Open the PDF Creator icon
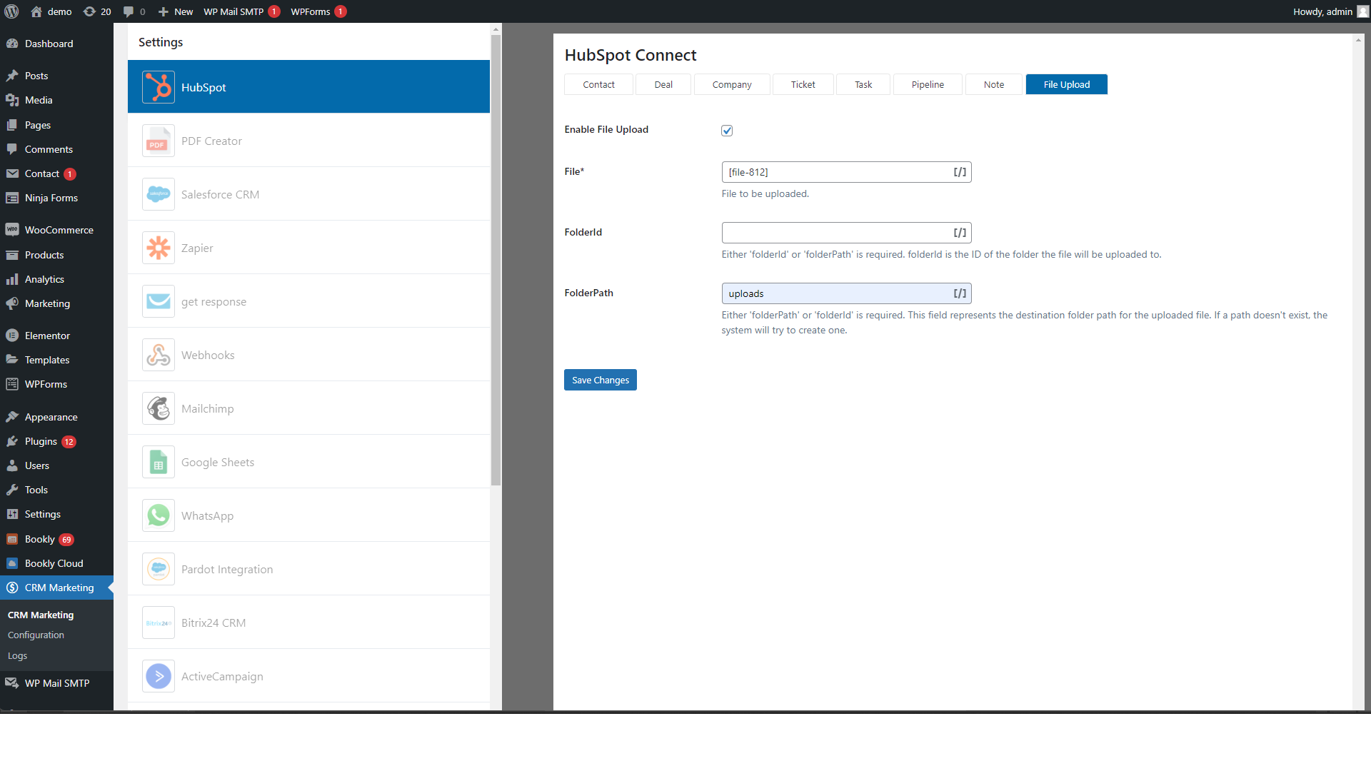 [158, 141]
